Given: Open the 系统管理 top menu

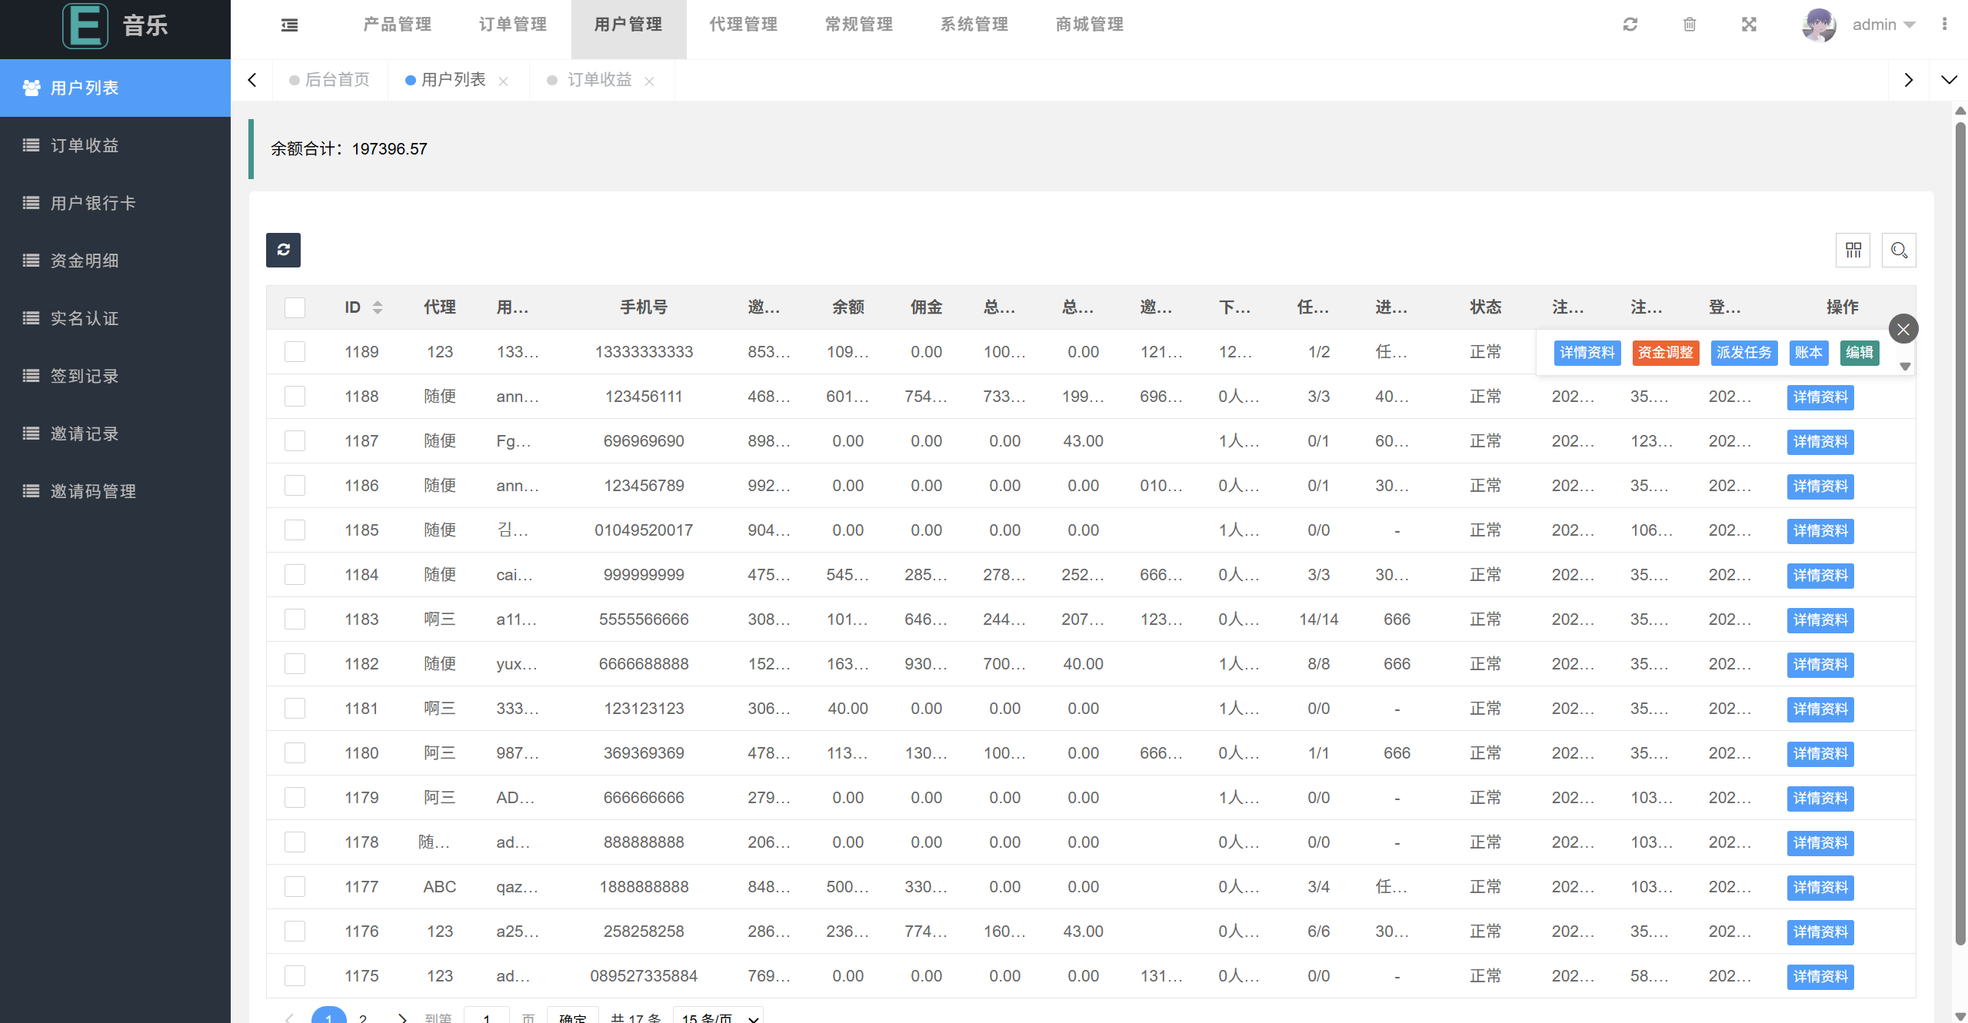Looking at the screenshot, I should pyautogui.click(x=974, y=25).
